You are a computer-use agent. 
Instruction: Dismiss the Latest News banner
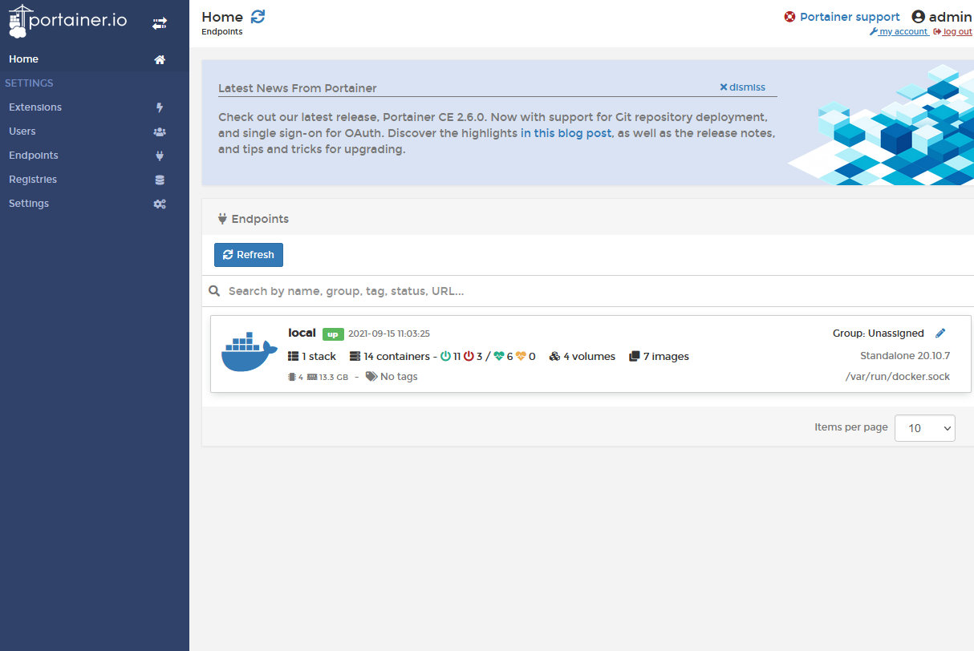click(x=742, y=87)
